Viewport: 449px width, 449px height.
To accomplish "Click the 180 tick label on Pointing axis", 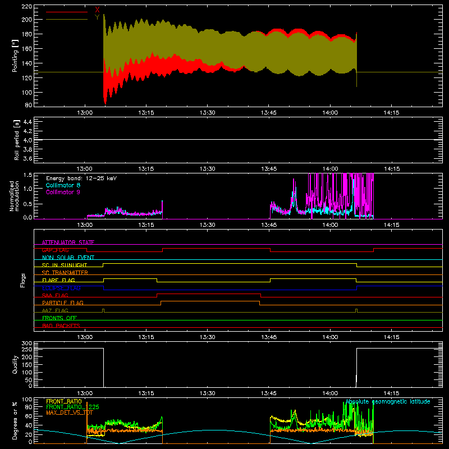I will coord(26,34).
